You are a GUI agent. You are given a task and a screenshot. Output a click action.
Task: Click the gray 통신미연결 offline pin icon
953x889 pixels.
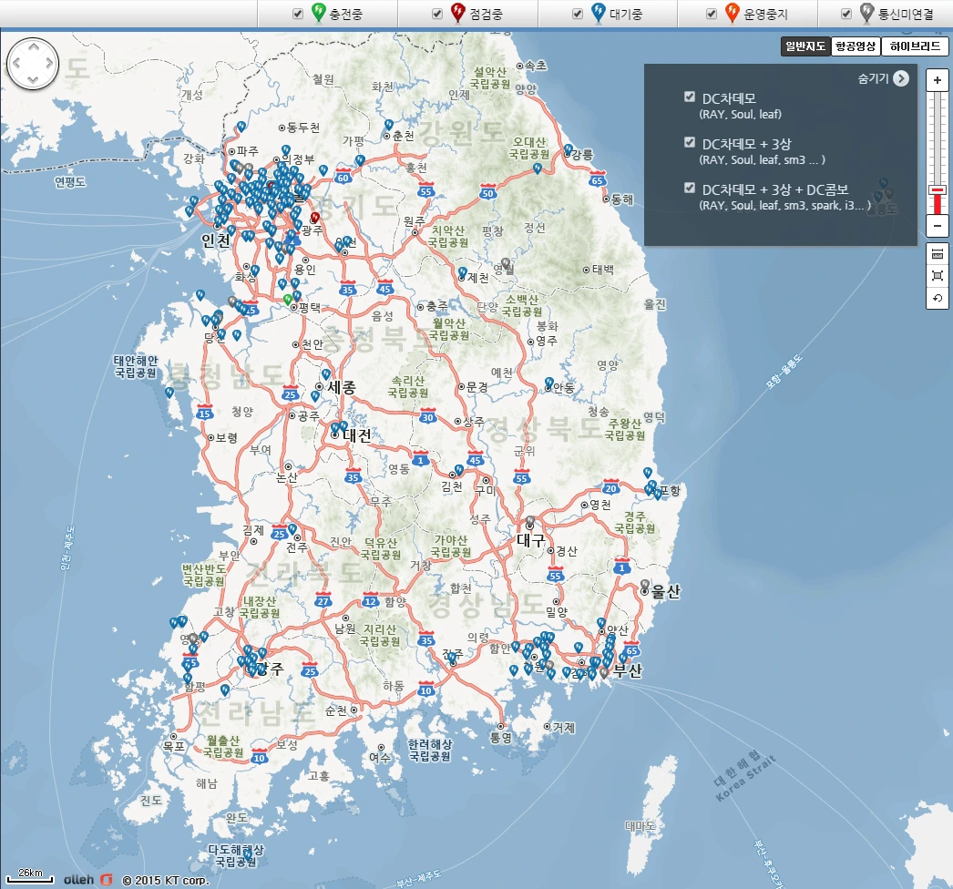tap(866, 12)
